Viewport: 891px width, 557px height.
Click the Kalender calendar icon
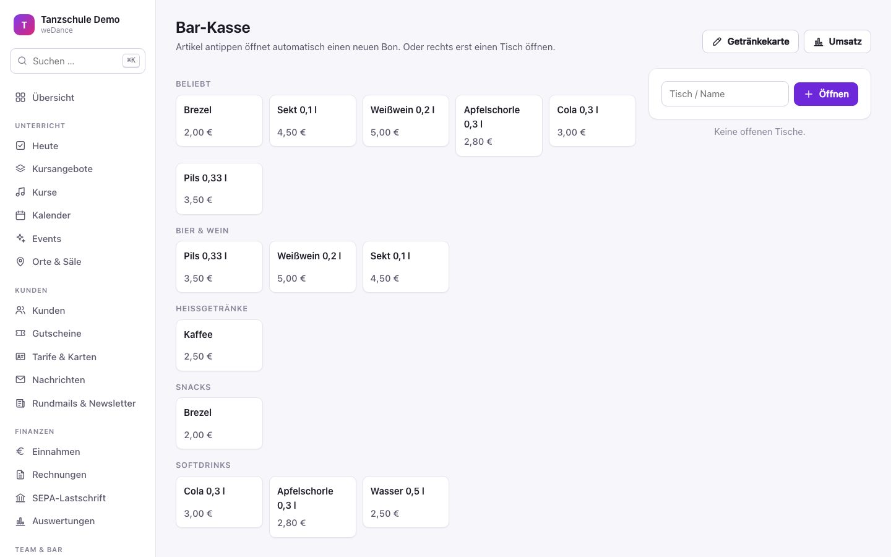[20, 215]
